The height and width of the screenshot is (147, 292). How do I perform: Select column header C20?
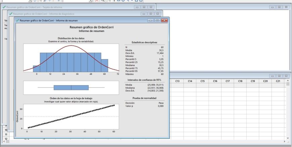click(x=265, y=81)
